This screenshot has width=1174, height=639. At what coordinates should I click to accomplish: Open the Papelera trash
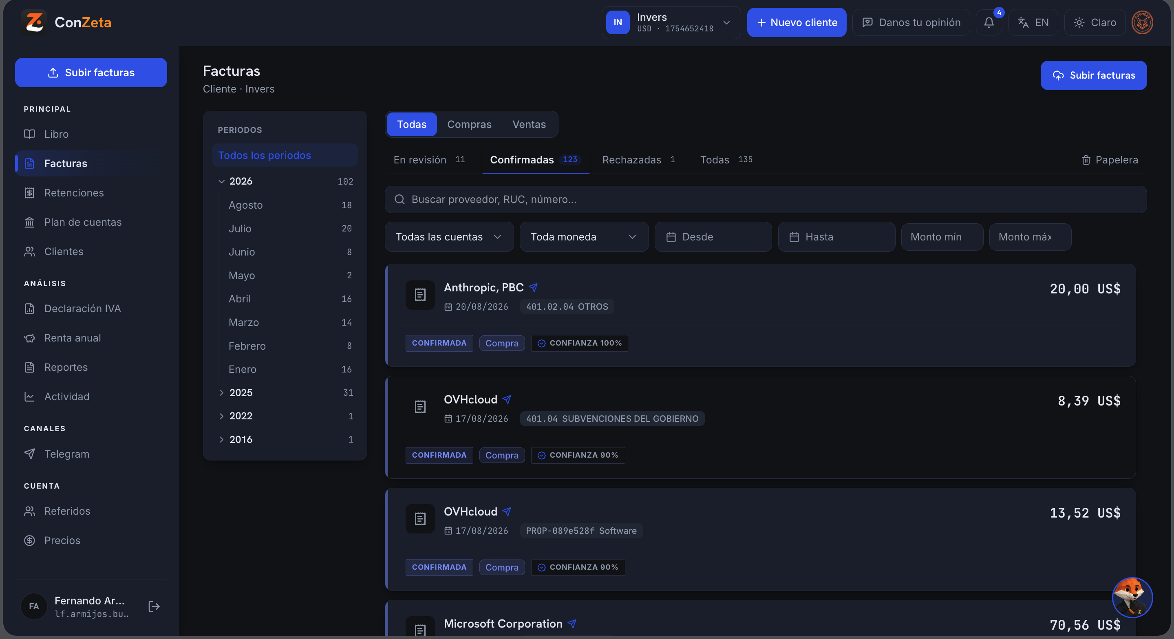point(1109,160)
